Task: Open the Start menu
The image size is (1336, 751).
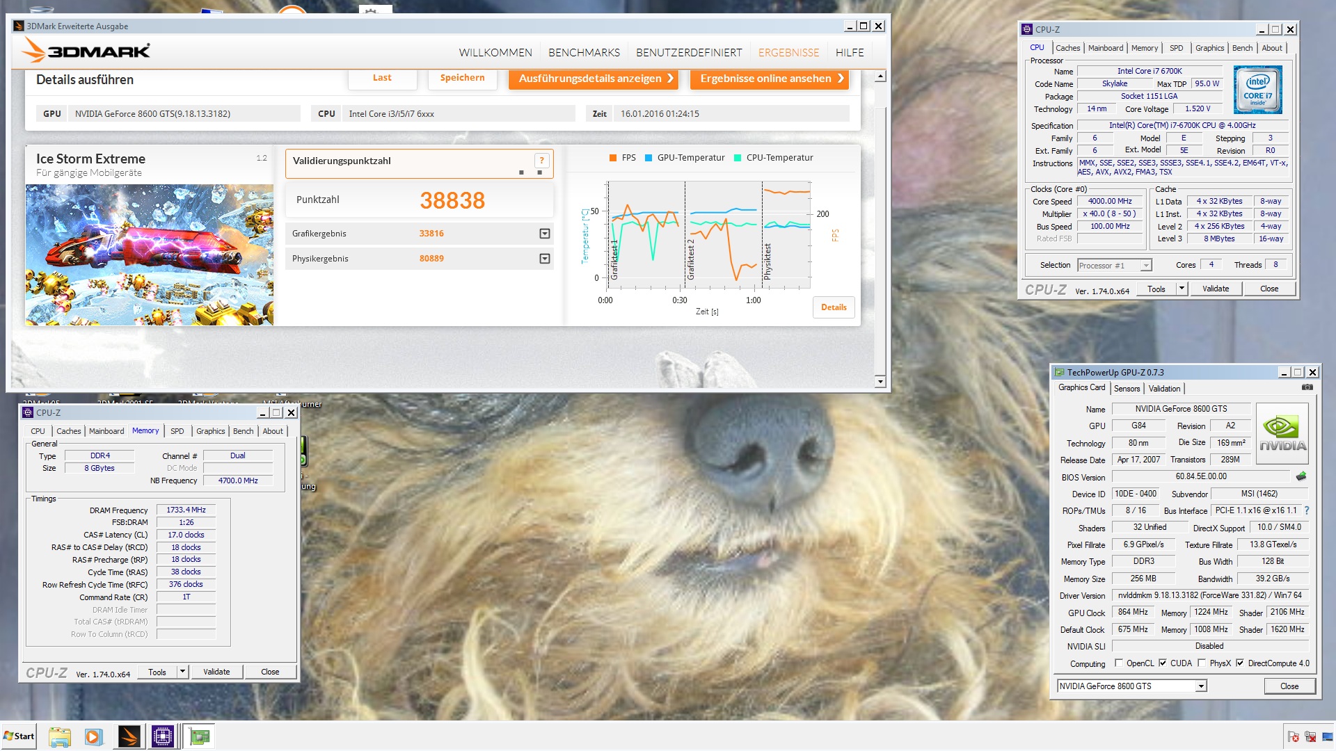Action: click(x=19, y=736)
